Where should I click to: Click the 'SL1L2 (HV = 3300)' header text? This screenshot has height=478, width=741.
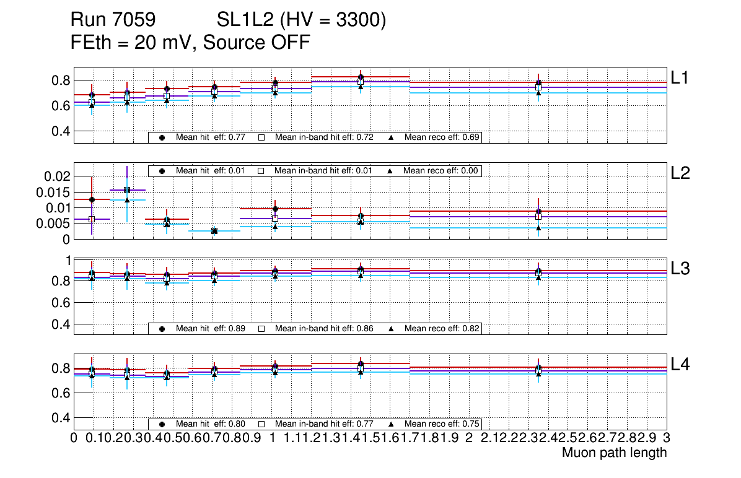pos(301,21)
